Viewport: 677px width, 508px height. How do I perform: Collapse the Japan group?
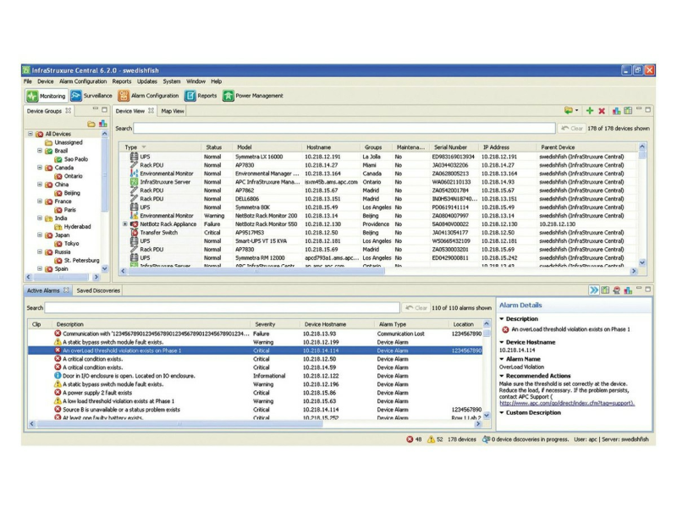40,235
